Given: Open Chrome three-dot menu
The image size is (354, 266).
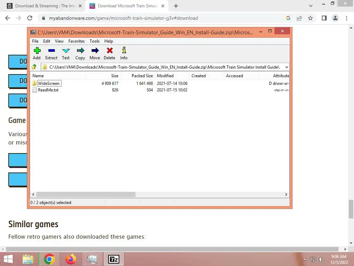Looking at the screenshot, I should (346, 18).
